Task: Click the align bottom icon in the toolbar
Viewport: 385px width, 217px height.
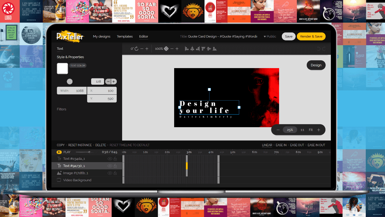Action: tap(214, 49)
